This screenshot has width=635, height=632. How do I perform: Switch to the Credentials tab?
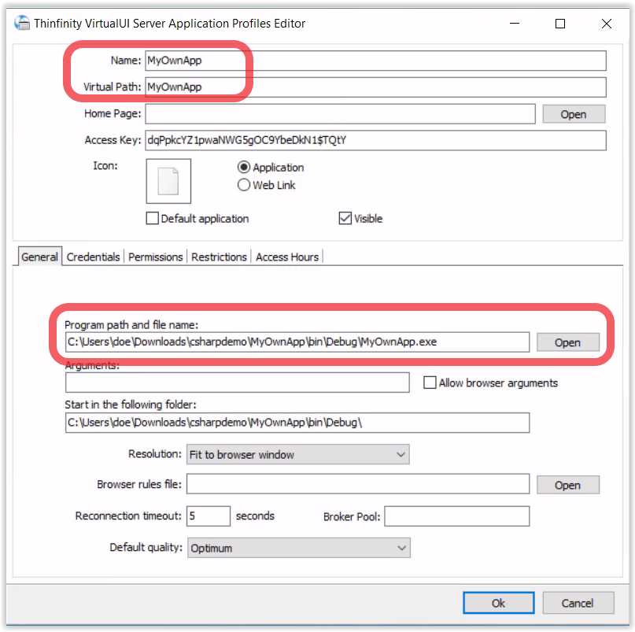[x=93, y=257]
